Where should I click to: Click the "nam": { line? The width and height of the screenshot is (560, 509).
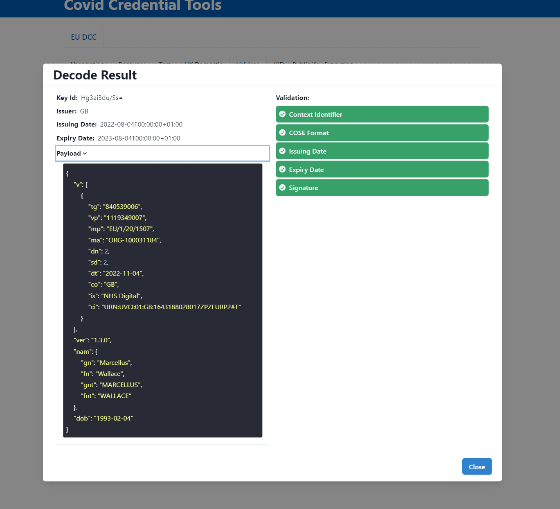[x=85, y=352]
